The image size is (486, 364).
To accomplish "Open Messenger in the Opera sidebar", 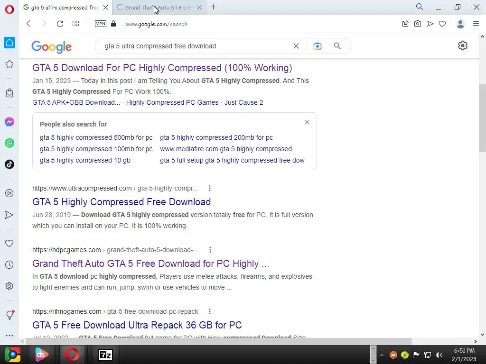I will point(9,122).
